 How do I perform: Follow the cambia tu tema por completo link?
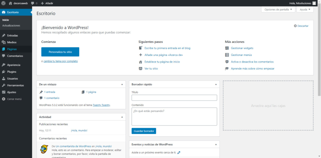point(61,61)
